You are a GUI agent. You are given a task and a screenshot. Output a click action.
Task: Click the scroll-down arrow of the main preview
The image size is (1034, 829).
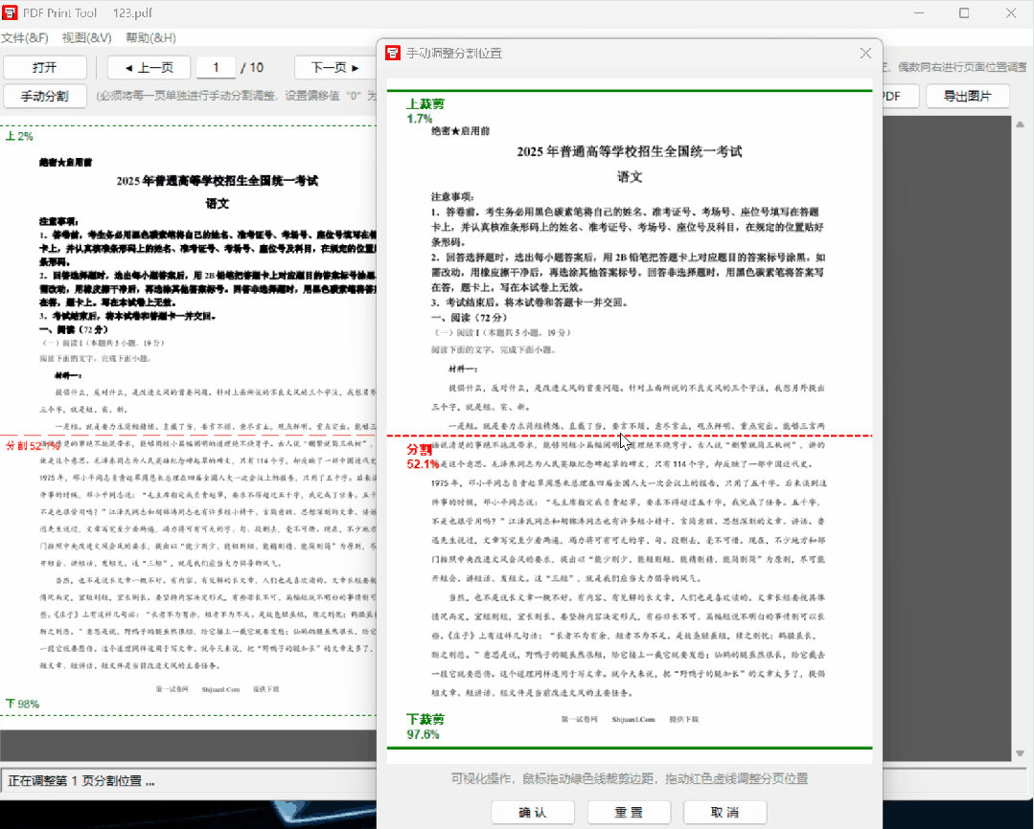[1021, 753]
